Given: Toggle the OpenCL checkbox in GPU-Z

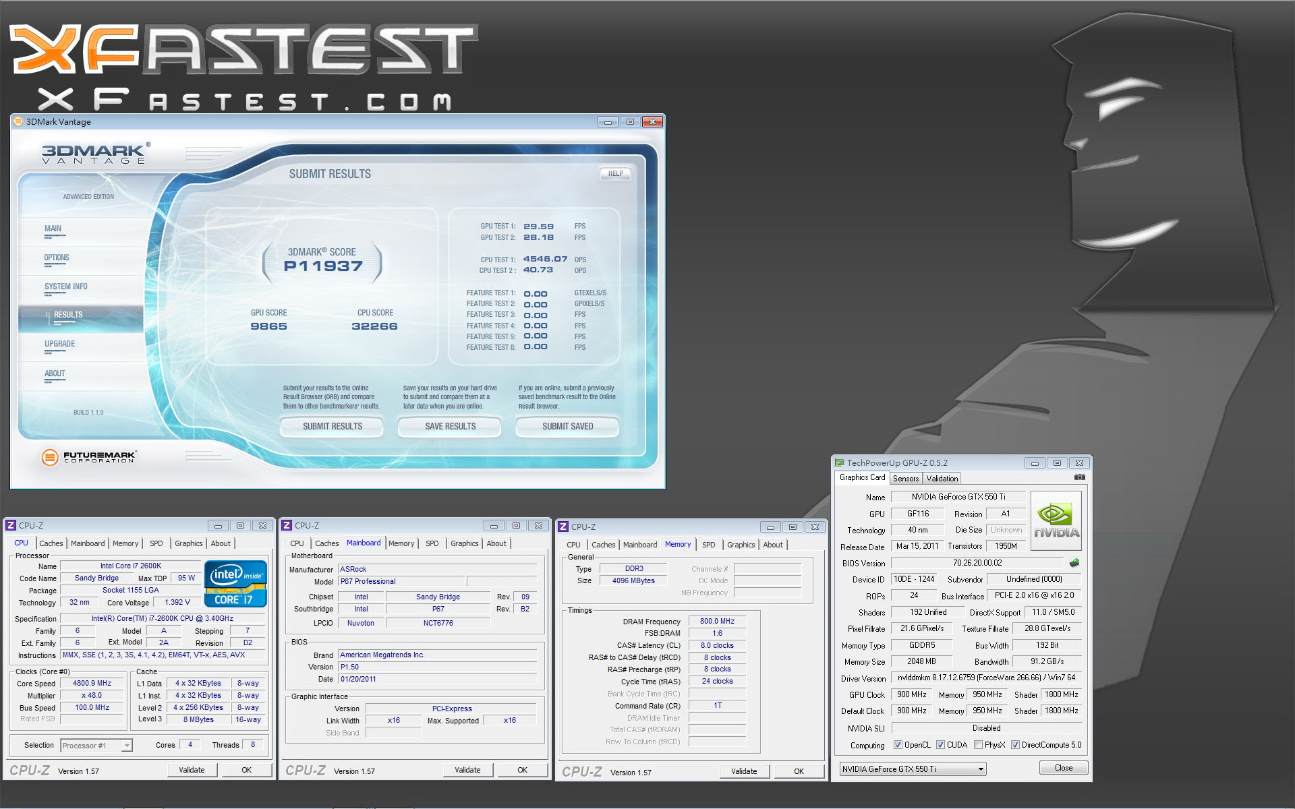Looking at the screenshot, I should pos(898,745).
